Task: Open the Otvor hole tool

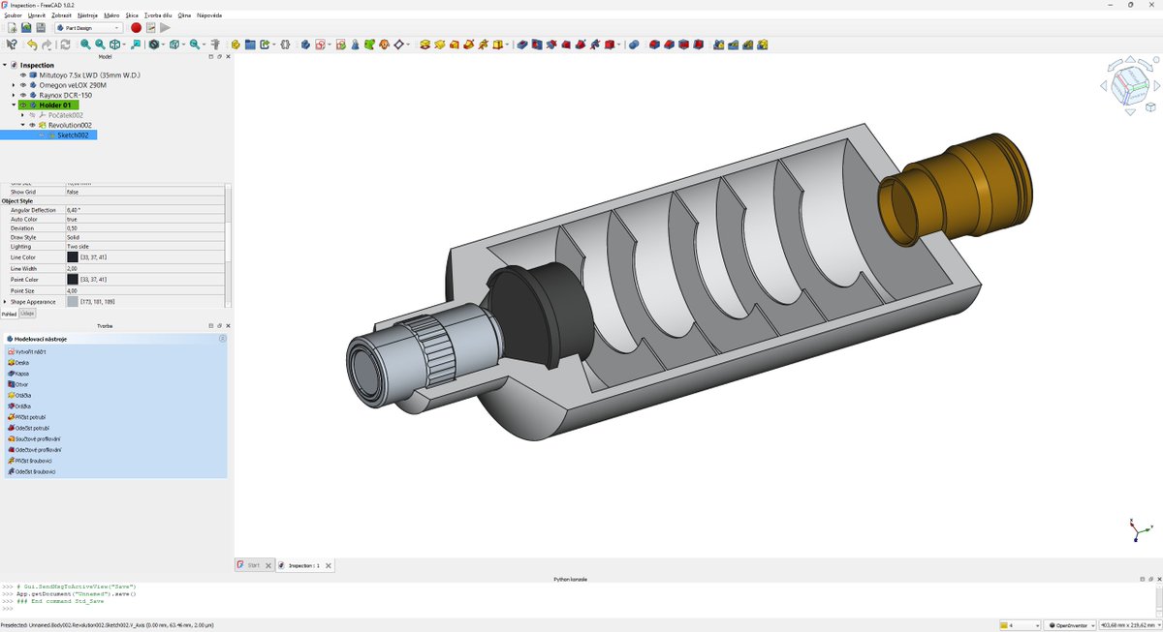Action: [25, 384]
